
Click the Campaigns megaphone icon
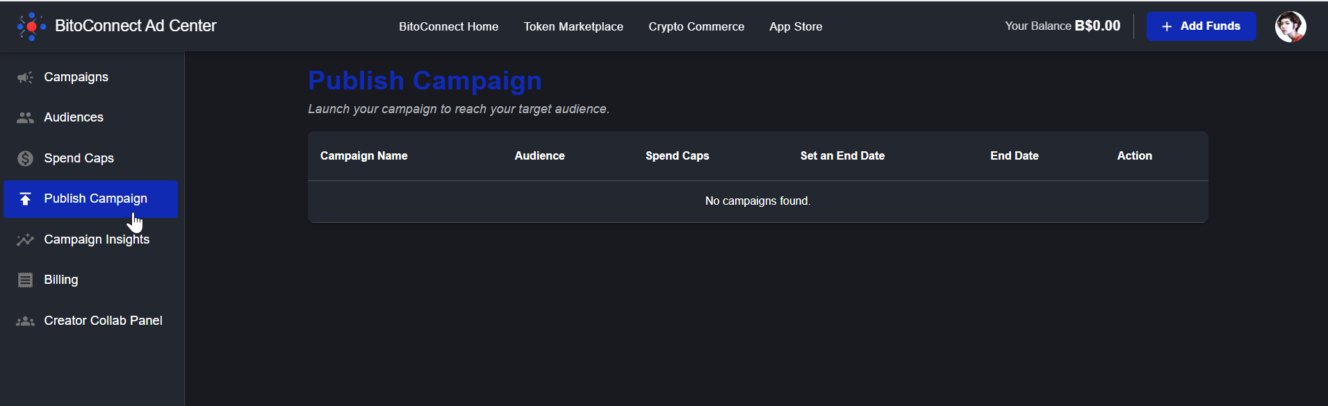pos(26,77)
